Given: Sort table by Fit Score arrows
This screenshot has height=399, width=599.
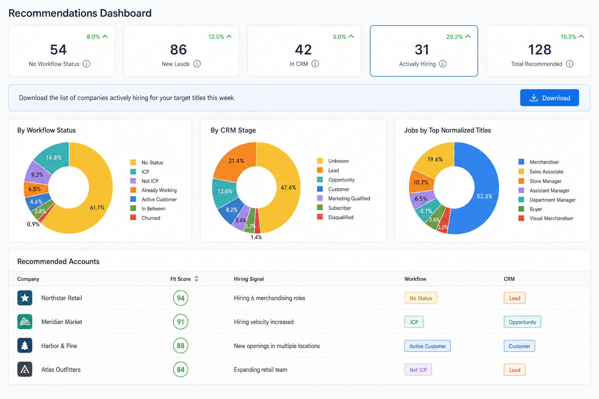Looking at the screenshot, I should (197, 279).
